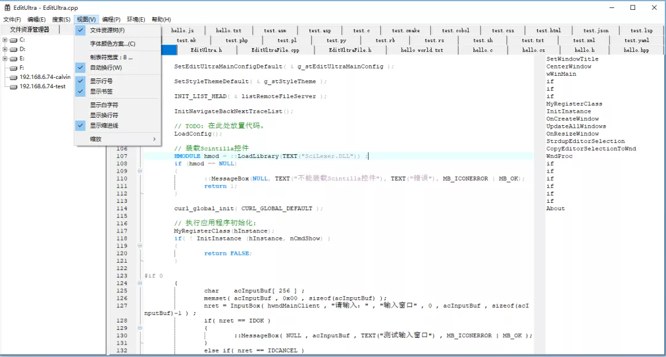Click the 192.168.6.74-test remote server icon
The width and height of the screenshot is (666, 357).
click(x=14, y=86)
